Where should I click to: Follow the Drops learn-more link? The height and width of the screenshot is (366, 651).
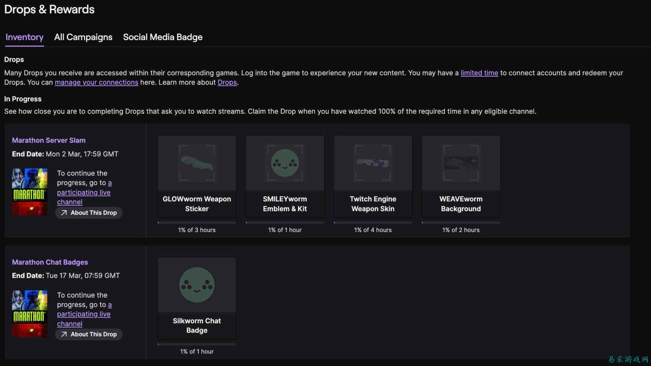[226, 82]
